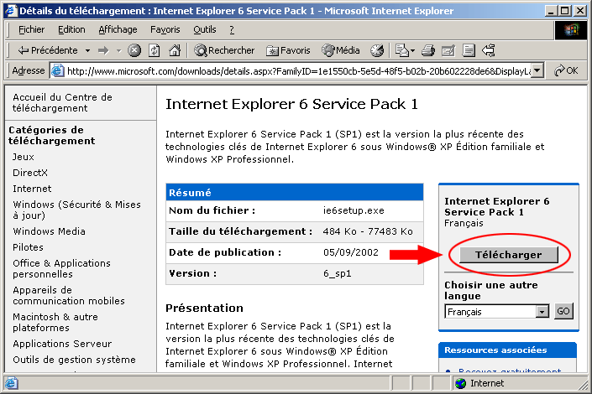
Task: Open the Jeux category
Action: tap(24, 157)
